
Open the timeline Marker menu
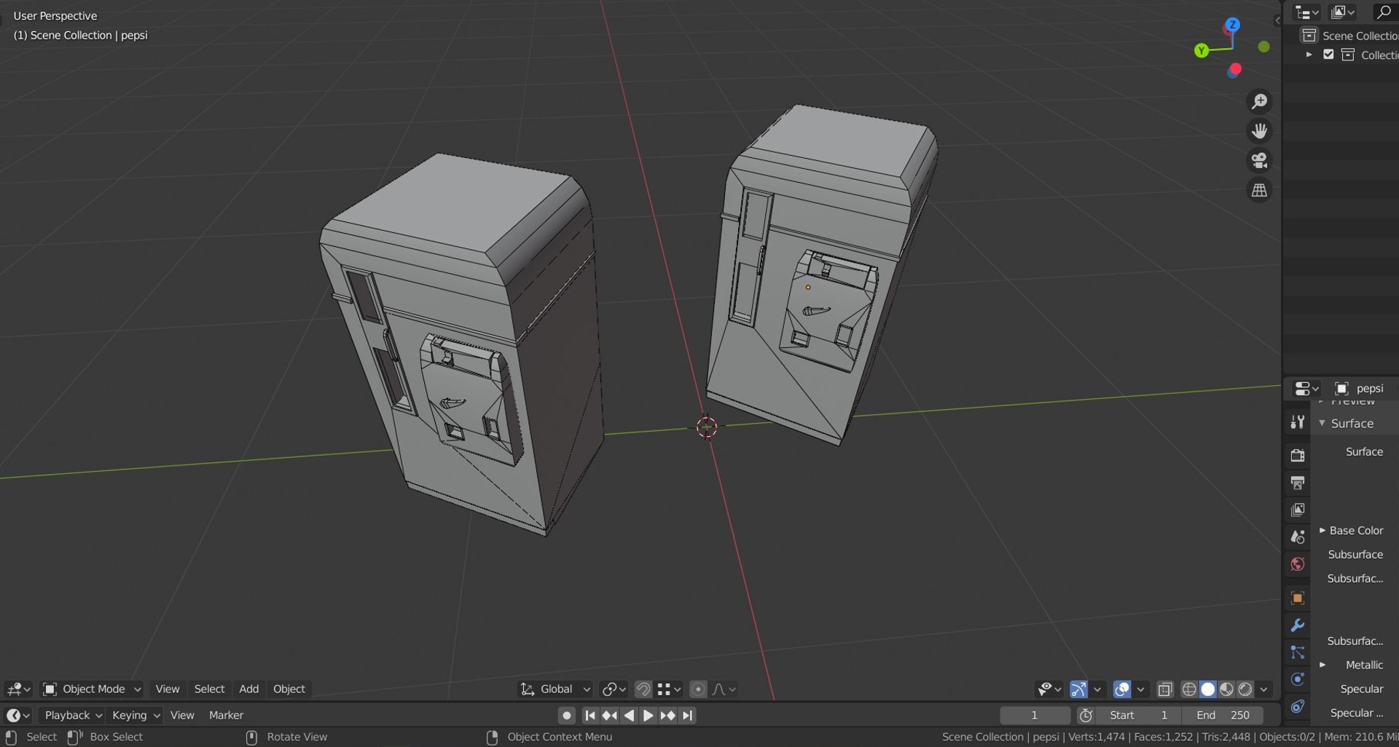(x=226, y=715)
